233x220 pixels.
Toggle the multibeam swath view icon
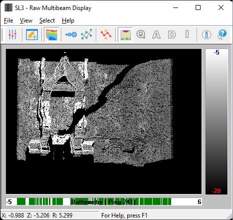[x=125, y=34]
